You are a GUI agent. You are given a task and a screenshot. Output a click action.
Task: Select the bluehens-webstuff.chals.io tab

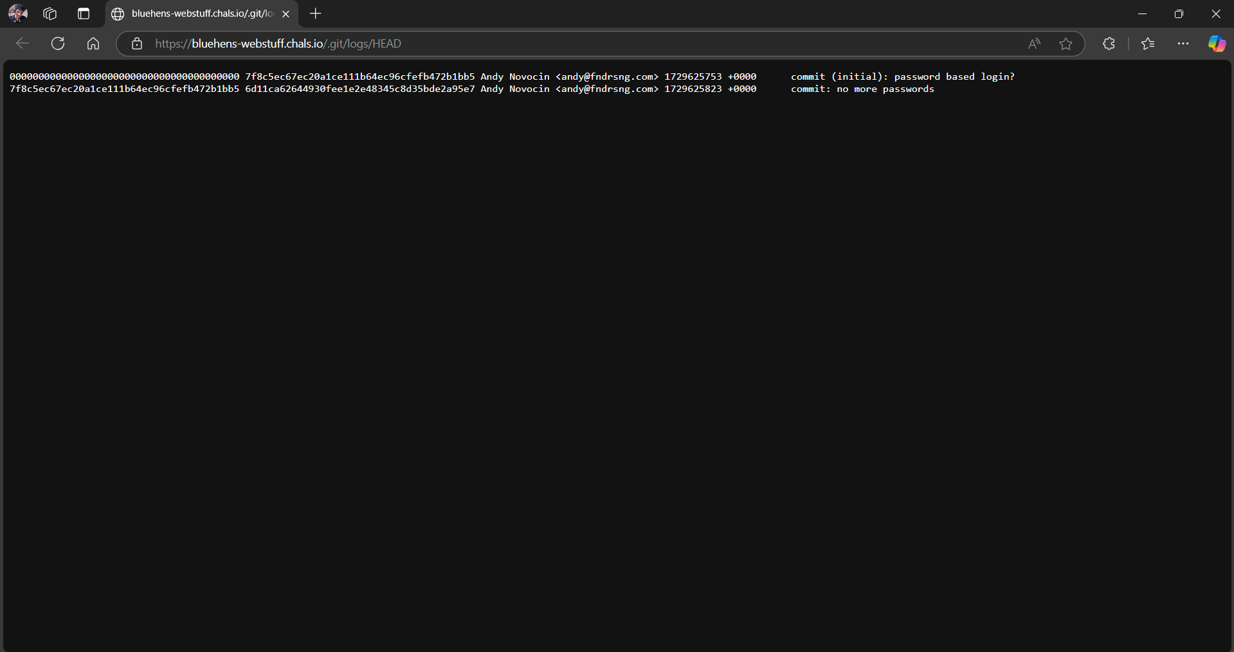tap(201, 14)
